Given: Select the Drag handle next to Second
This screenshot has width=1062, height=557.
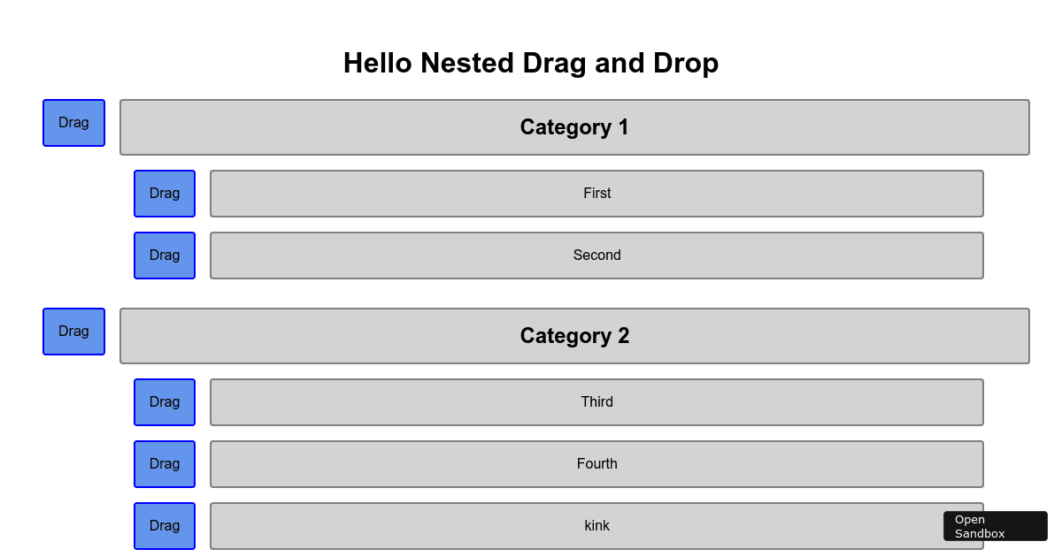Looking at the screenshot, I should pos(165,256).
